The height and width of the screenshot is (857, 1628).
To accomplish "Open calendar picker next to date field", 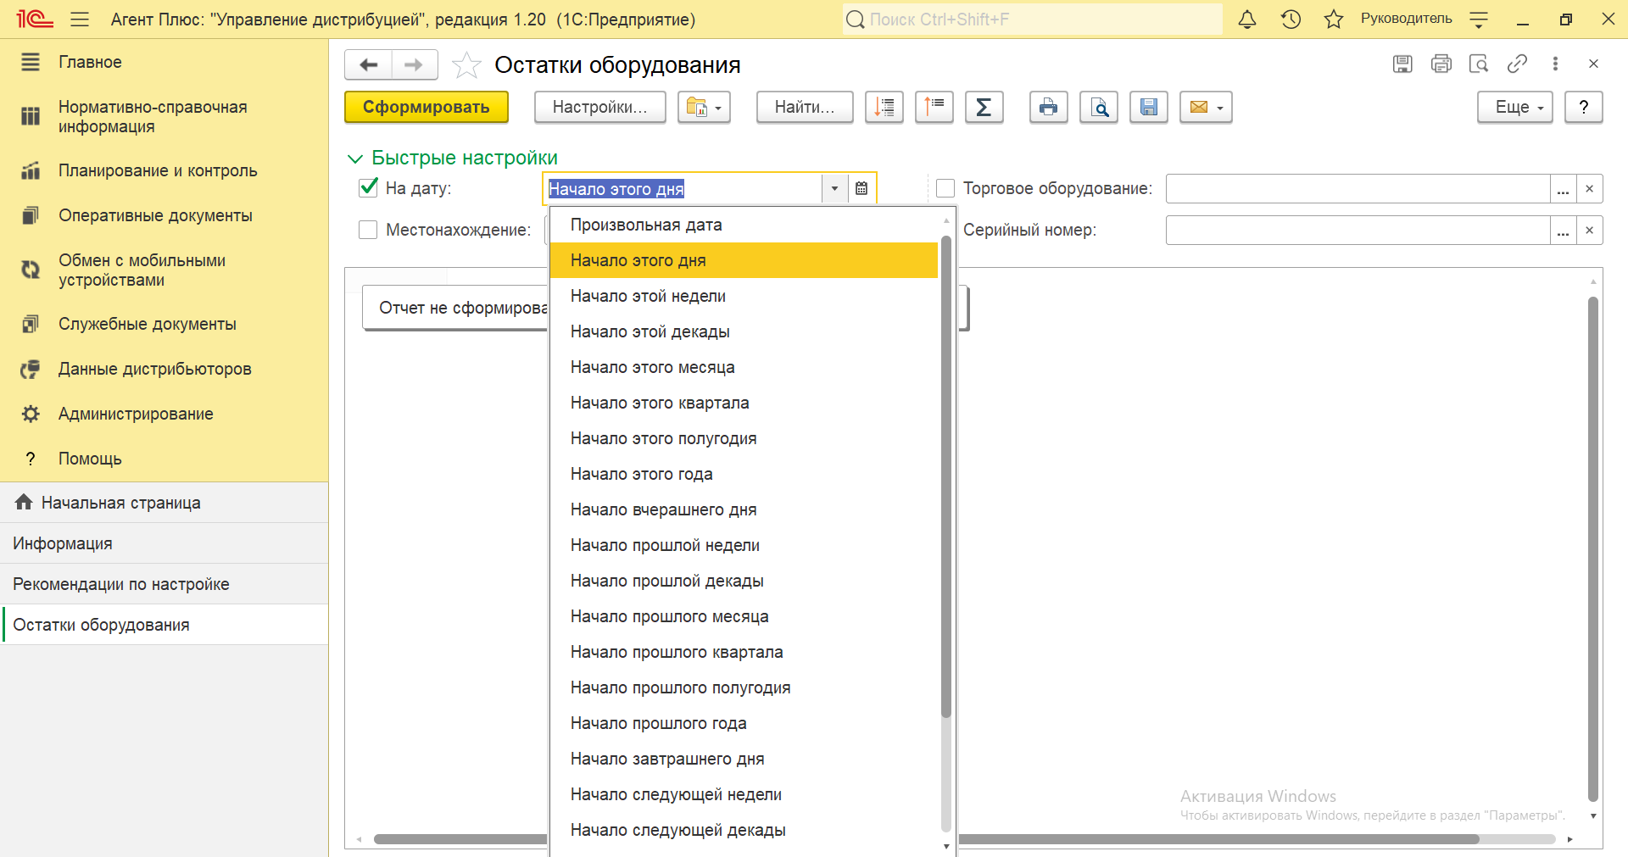I will point(861,188).
